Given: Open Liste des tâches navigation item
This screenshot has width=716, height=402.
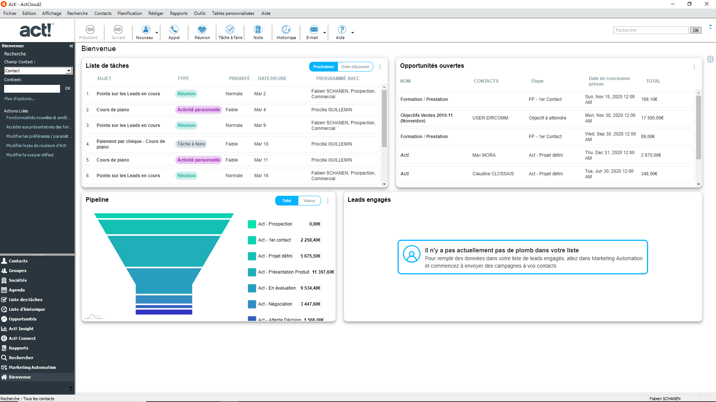Looking at the screenshot, I should [25, 300].
